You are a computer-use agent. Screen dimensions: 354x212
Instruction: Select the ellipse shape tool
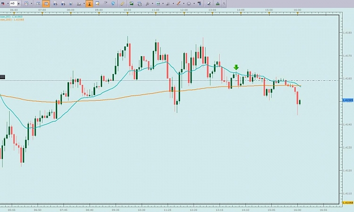[189, 3]
